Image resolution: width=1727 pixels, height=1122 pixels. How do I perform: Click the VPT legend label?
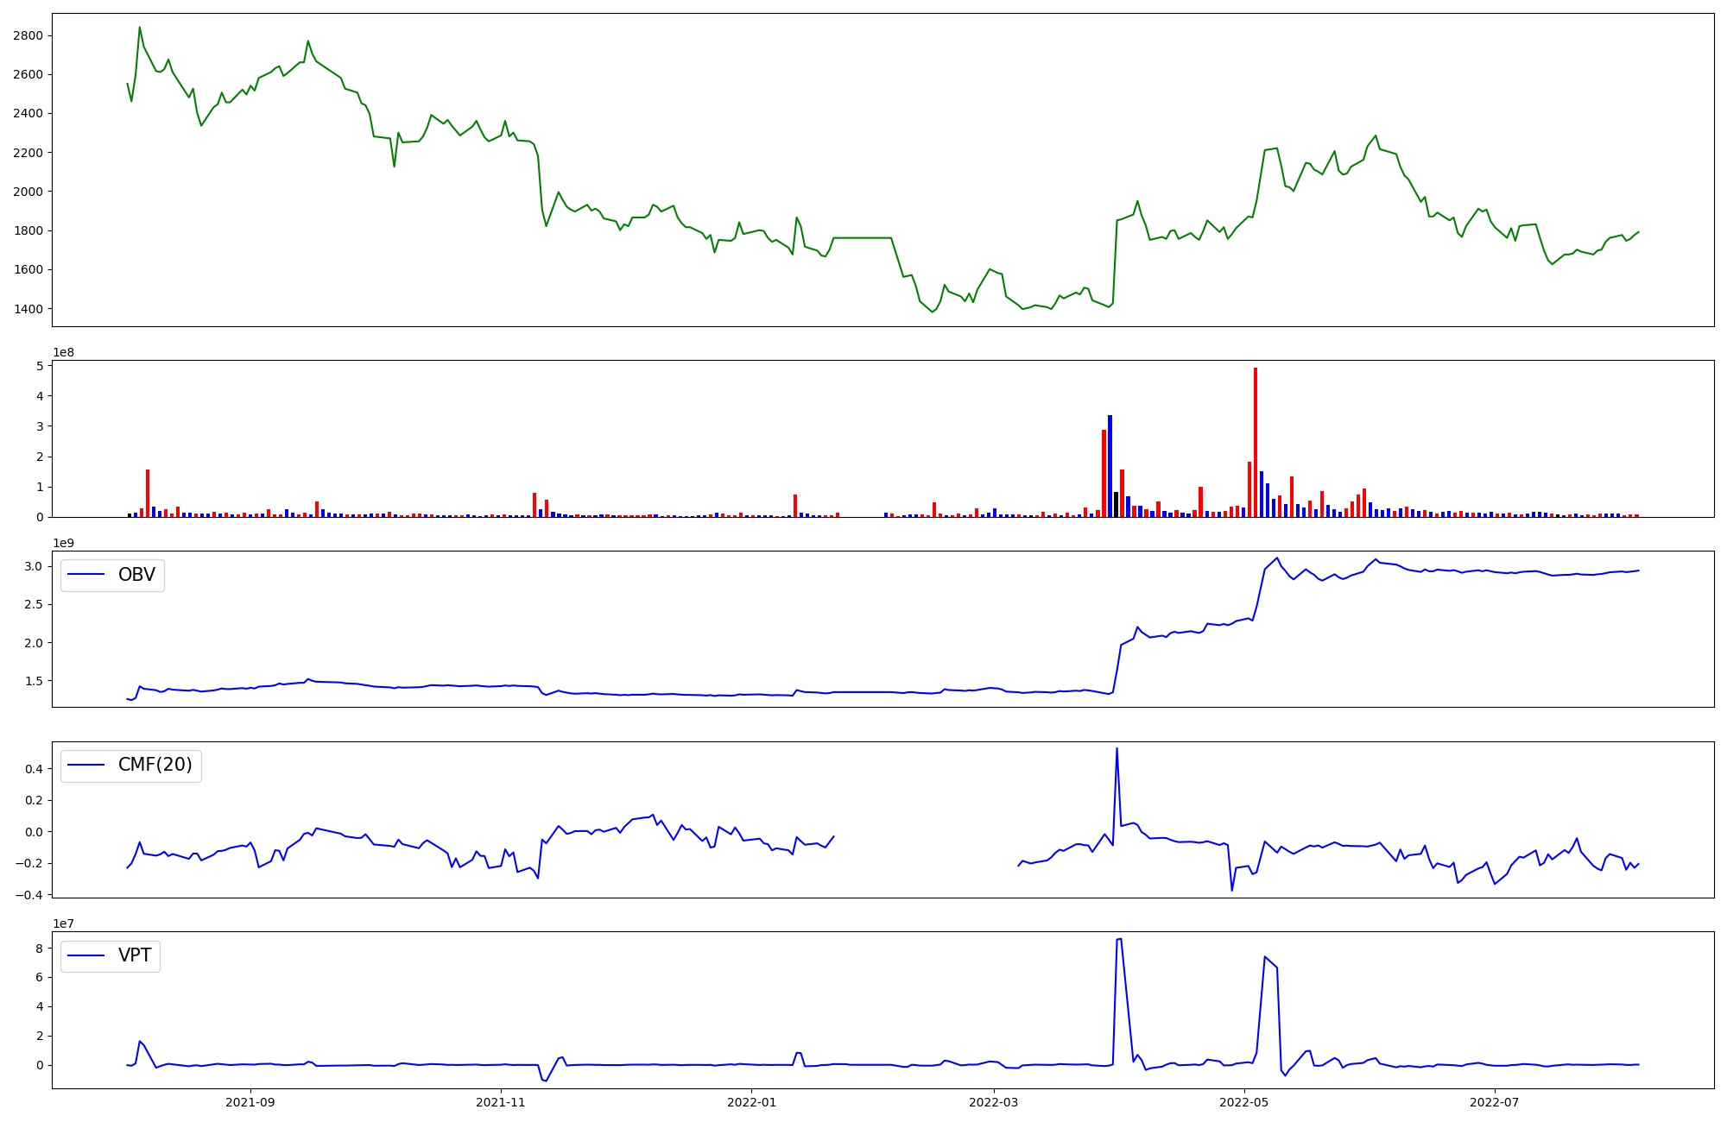(135, 955)
